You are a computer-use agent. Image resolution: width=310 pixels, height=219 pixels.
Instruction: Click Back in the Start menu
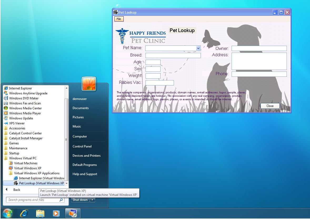point(16,190)
